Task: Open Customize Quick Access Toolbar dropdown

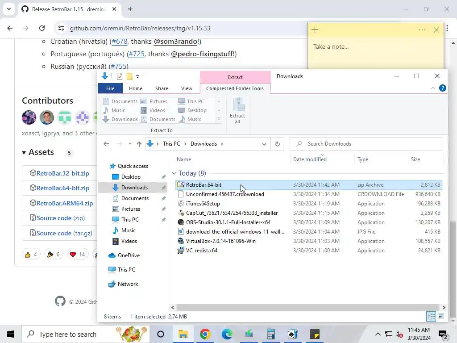Action: click(137, 77)
